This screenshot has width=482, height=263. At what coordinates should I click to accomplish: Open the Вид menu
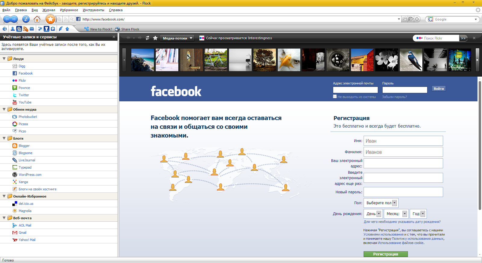(35, 10)
